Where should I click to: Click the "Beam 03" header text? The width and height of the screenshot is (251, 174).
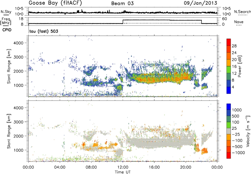pos(122,3)
